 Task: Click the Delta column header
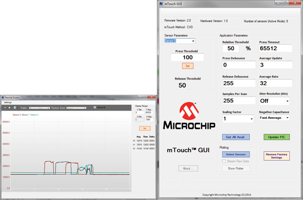pos(151,137)
